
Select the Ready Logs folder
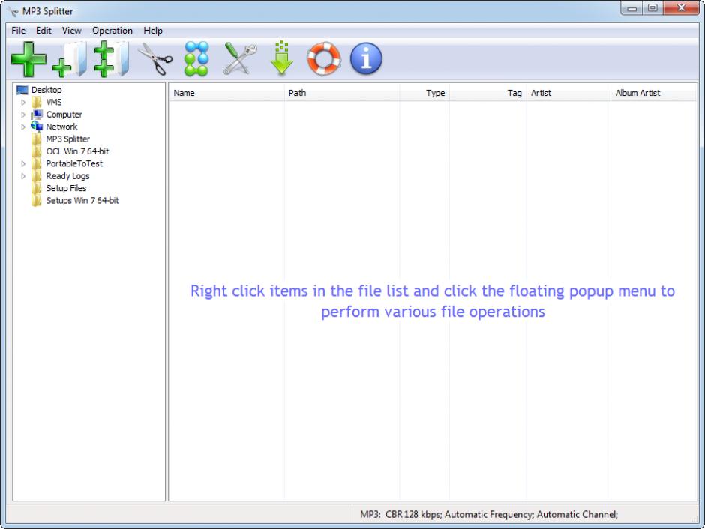[67, 176]
